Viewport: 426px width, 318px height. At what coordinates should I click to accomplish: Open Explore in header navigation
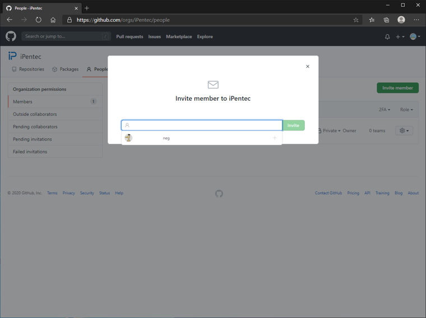205,36
